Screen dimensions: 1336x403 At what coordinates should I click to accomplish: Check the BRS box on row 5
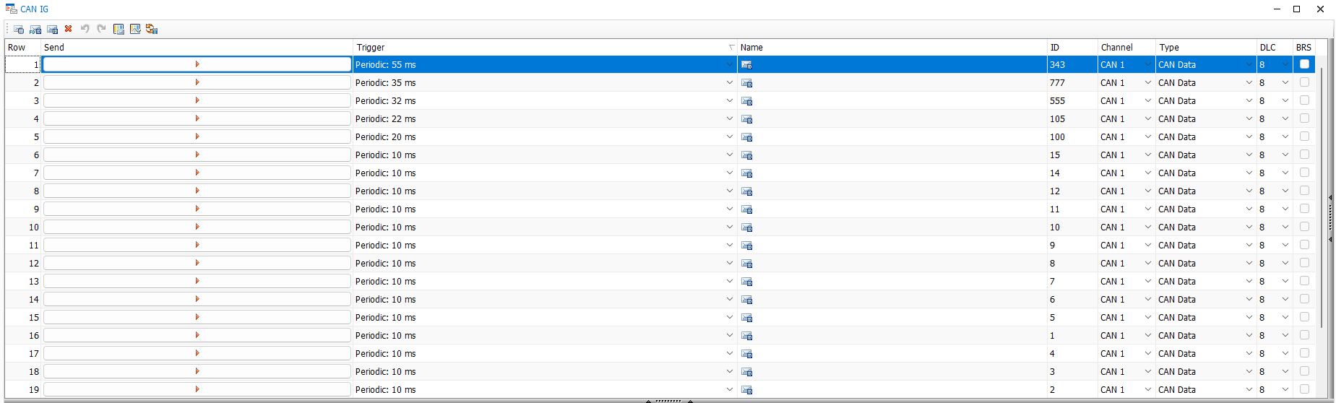[1304, 136]
